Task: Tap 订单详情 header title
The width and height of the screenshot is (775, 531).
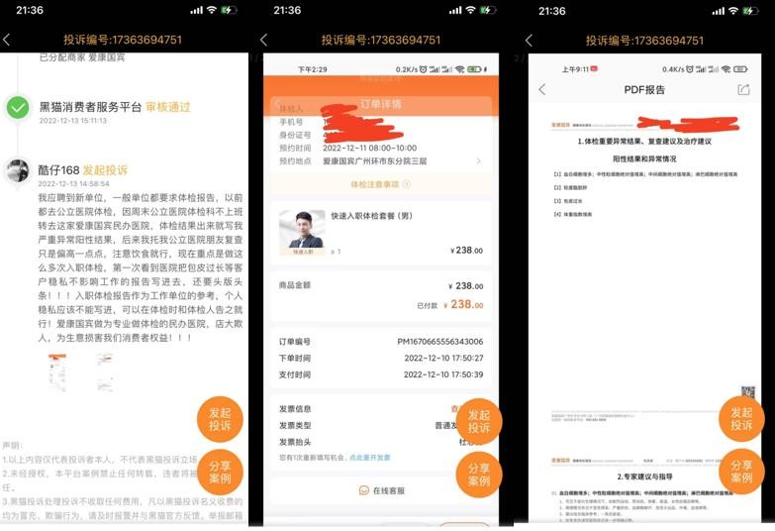Action: pos(381,104)
